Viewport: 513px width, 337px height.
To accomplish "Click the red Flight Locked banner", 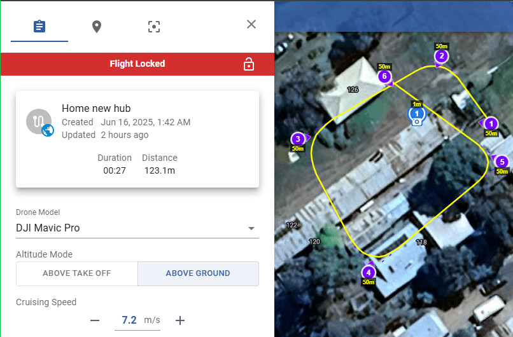I will pos(137,64).
